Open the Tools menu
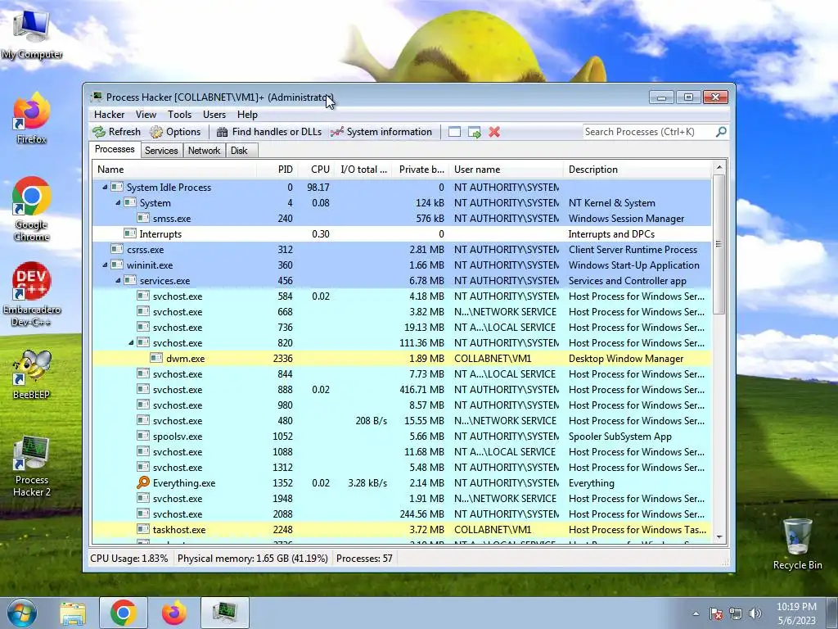This screenshot has width=838, height=629. tap(179, 115)
